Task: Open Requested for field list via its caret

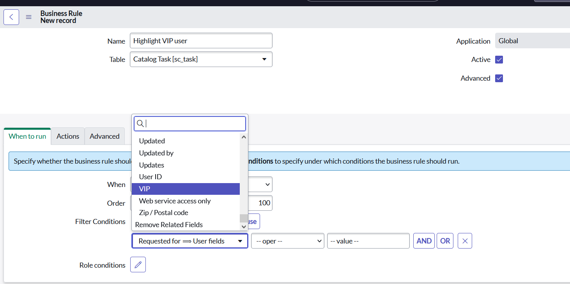Action: tap(240, 241)
